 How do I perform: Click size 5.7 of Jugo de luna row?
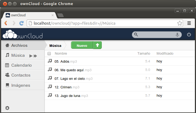pyautogui.click(x=148, y=96)
